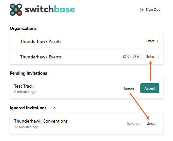Click the switchbase wordmark text

50,9
